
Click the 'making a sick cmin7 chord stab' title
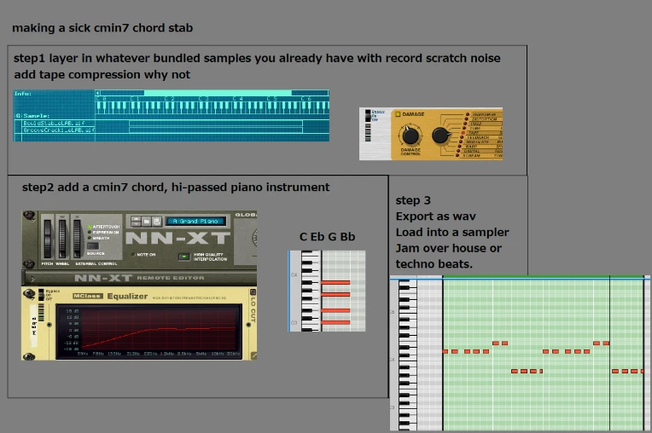(x=102, y=28)
